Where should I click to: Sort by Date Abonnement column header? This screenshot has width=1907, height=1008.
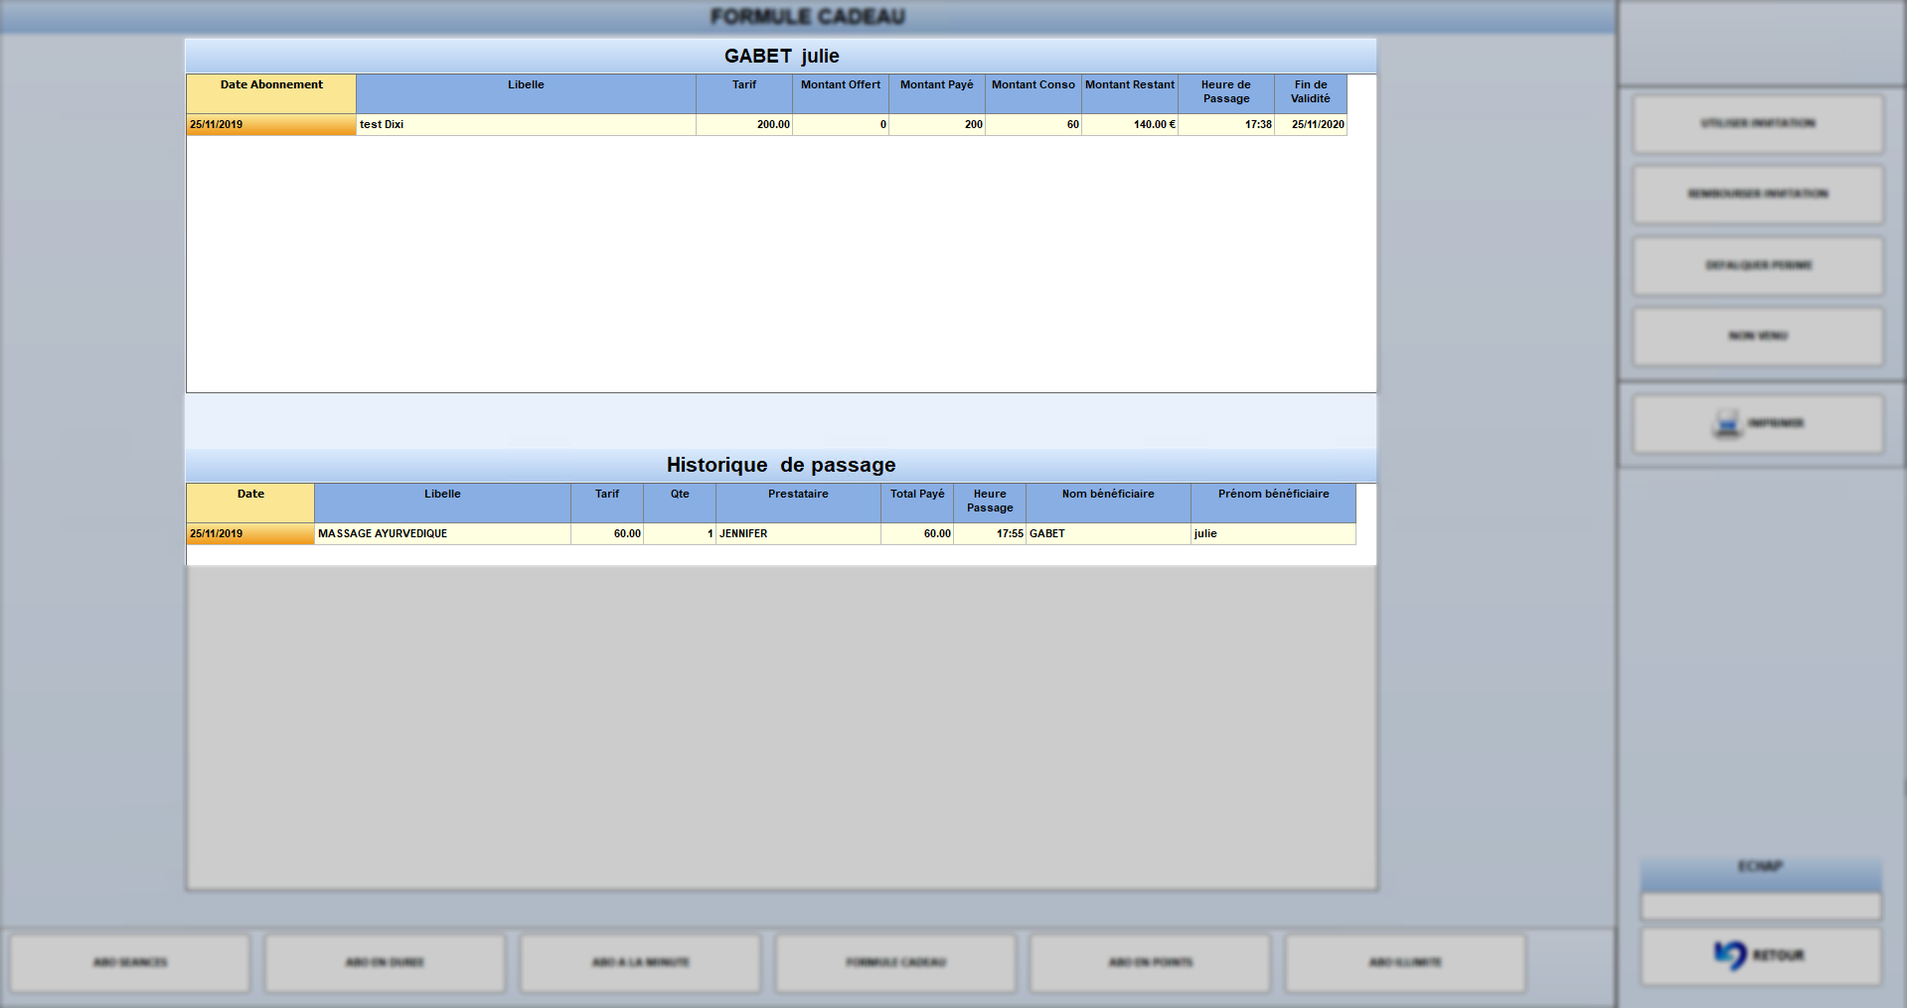point(271,93)
